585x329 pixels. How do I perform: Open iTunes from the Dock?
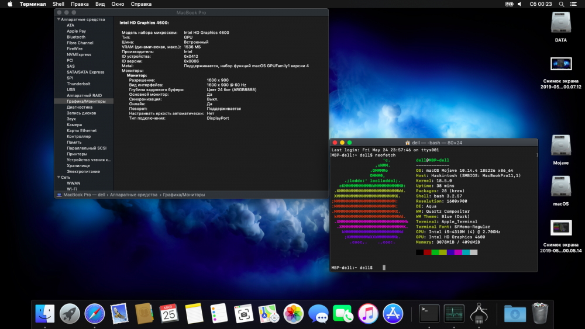(368, 314)
